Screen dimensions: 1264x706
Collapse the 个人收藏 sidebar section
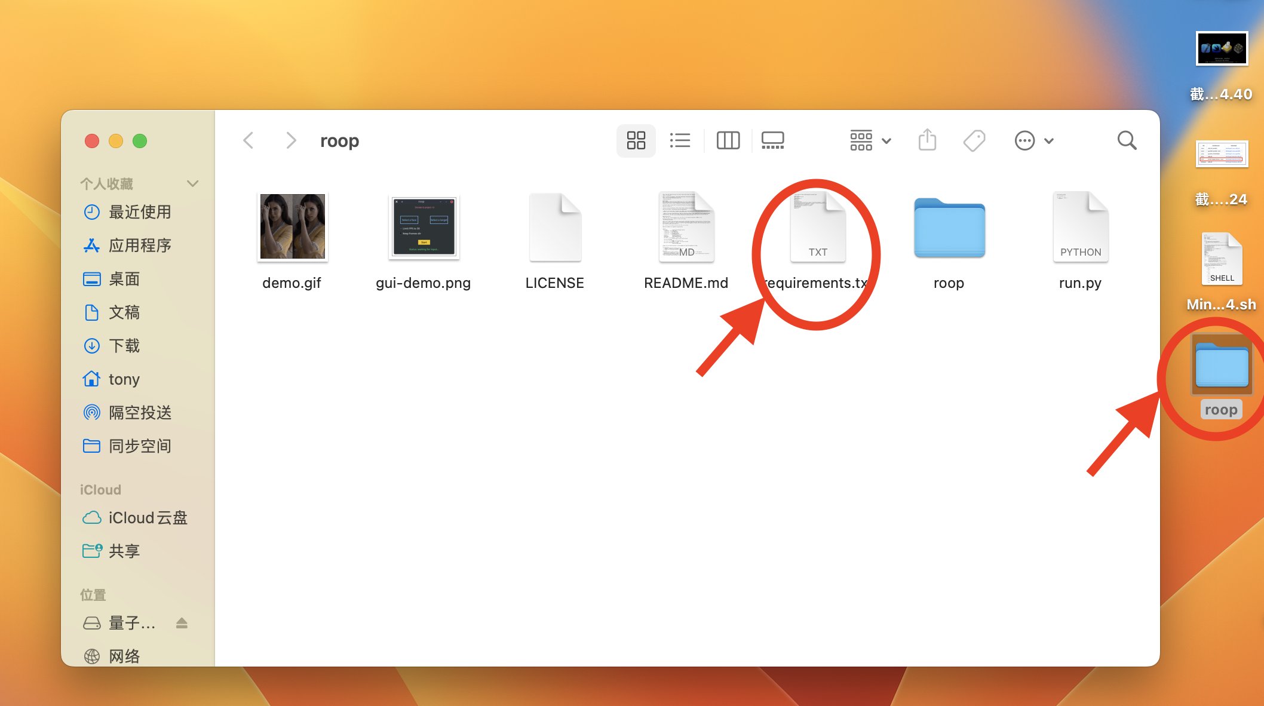click(x=192, y=183)
